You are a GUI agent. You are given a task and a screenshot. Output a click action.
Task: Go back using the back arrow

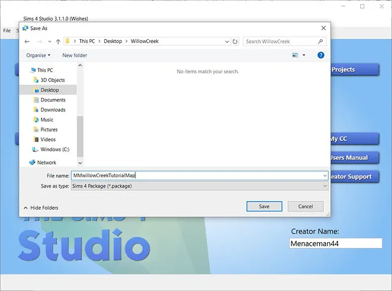click(27, 42)
